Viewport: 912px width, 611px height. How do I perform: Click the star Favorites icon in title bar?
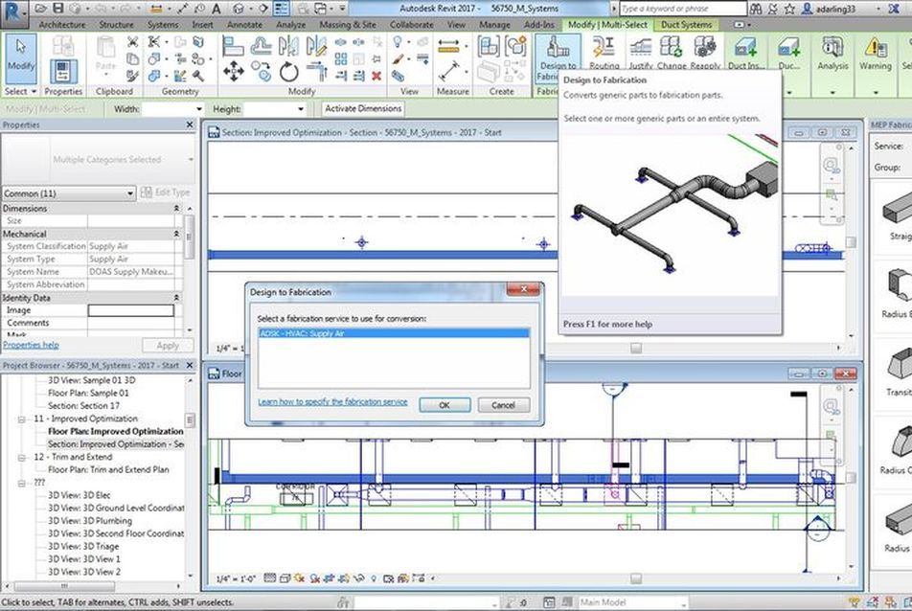point(789,9)
